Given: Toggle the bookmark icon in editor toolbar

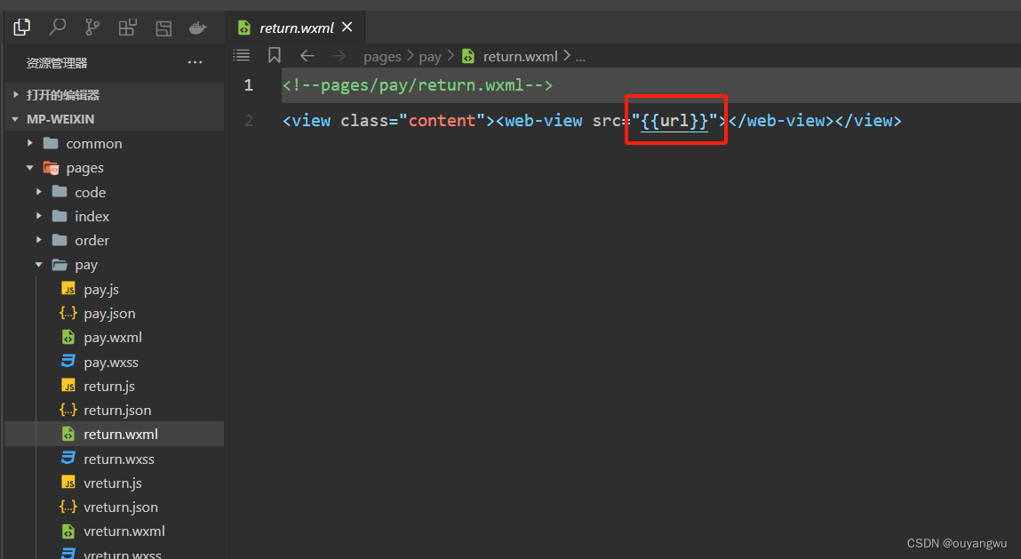Looking at the screenshot, I should (x=275, y=55).
